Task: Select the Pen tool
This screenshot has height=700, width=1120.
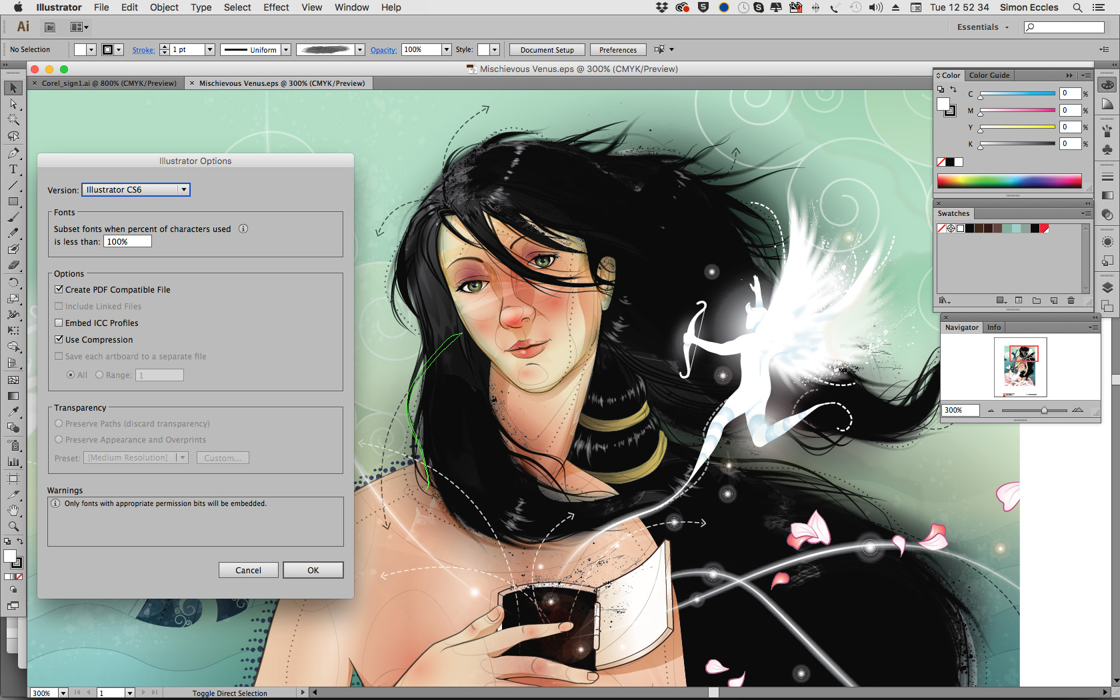Action: 13,153
